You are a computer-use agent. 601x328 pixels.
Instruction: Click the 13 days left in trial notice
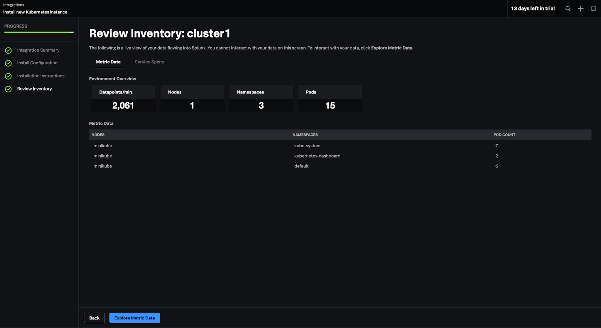click(x=533, y=9)
